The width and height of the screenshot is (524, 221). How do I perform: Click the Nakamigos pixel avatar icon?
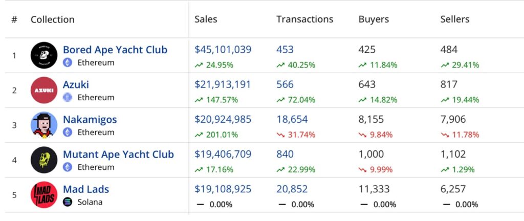[x=44, y=125]
